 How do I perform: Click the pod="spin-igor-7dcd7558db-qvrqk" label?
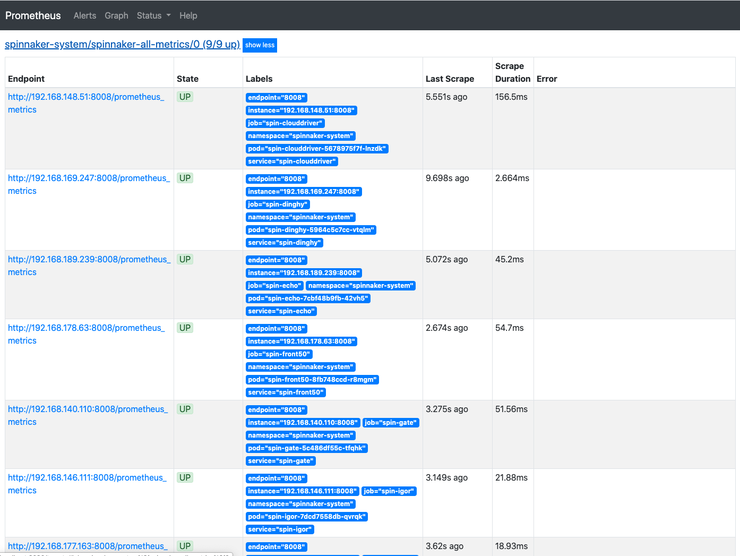tap(306, 517)
